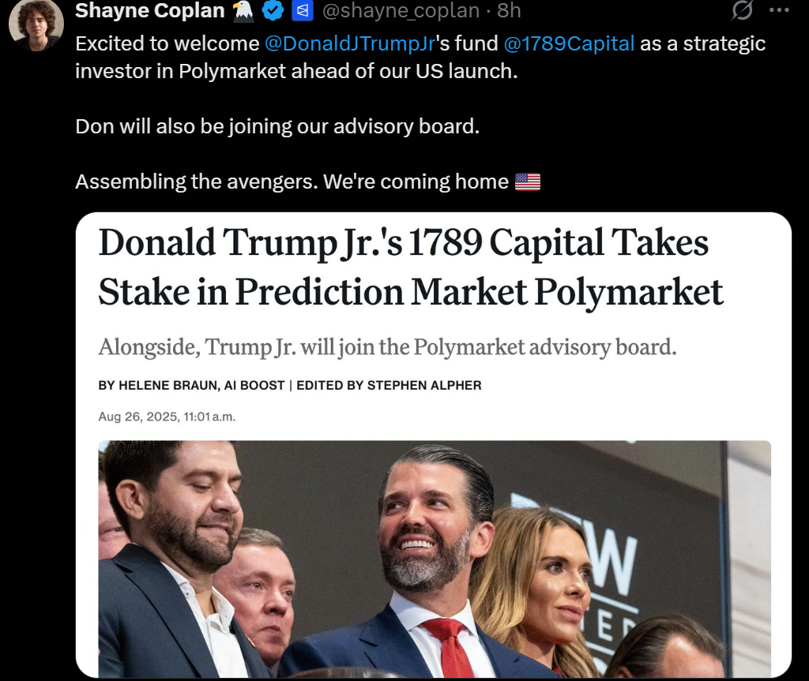Click the eagle emoji beside the name
Viewport: 809px width, 681px height.
pyautogui.click(x=243, y=11)
